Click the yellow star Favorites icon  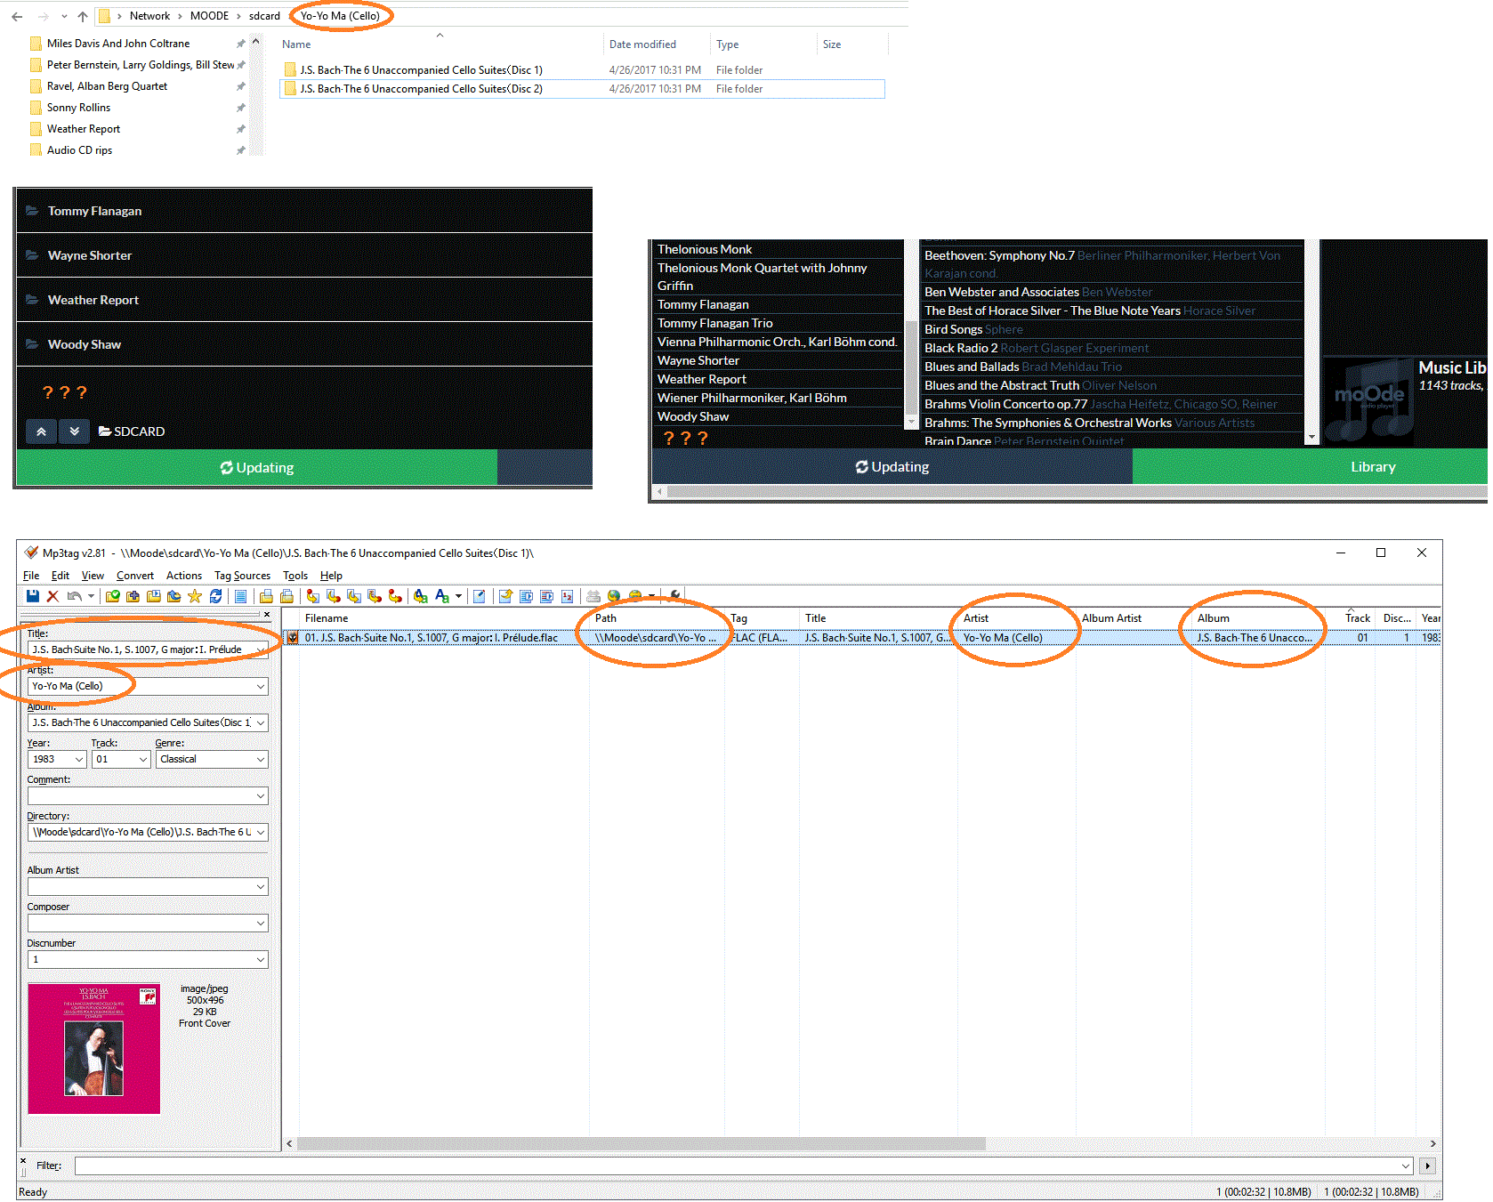click(194, 596)
